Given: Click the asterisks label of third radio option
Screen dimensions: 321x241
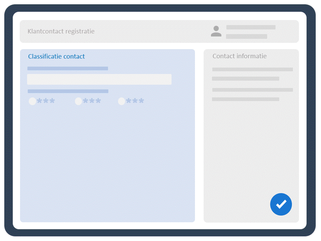Looking at the screenshot, I should (x=135, y=101).
